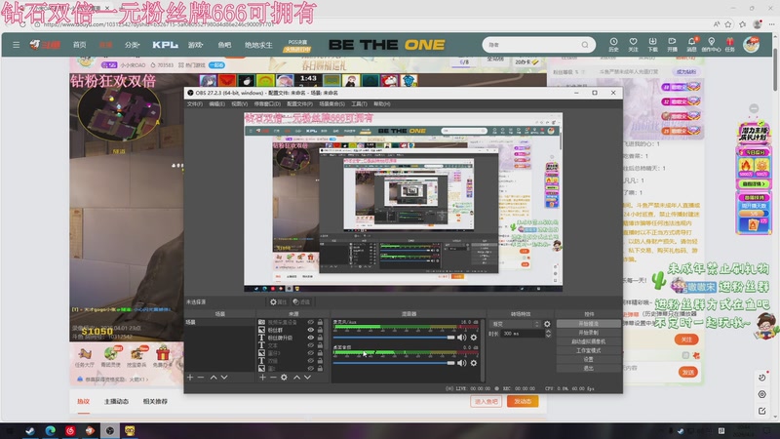The height and width of the screenshot is (439, 780).
Task: Open 桌面音频 audio settings gear
Action: click(x=474, y=363)
